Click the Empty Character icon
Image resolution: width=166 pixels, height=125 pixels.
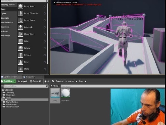[21, 13]
